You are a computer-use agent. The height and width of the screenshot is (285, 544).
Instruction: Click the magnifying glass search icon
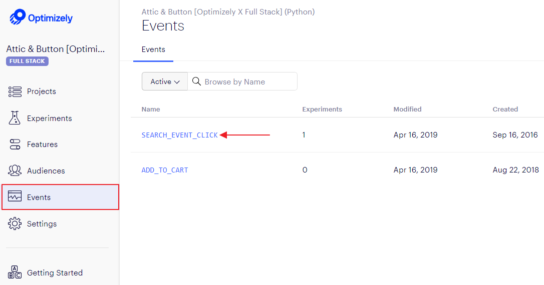click(196, 81)
